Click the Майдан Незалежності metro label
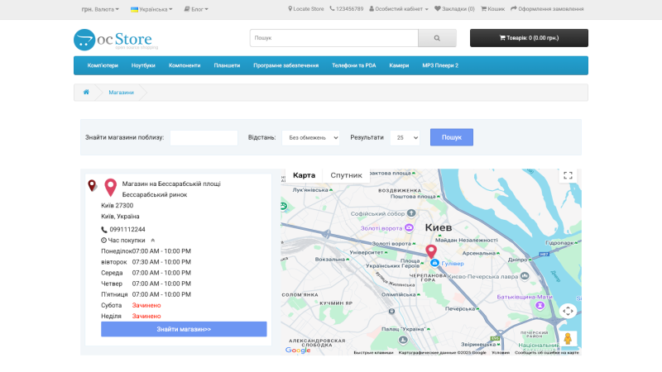This screenshot has height=372, width=662. pos(466,240)
